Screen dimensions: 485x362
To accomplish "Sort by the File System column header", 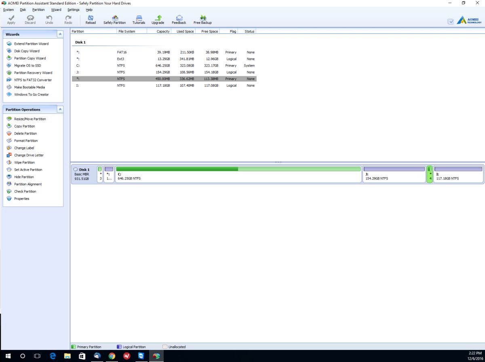I will pyautogui.click(x=132, y=31).
